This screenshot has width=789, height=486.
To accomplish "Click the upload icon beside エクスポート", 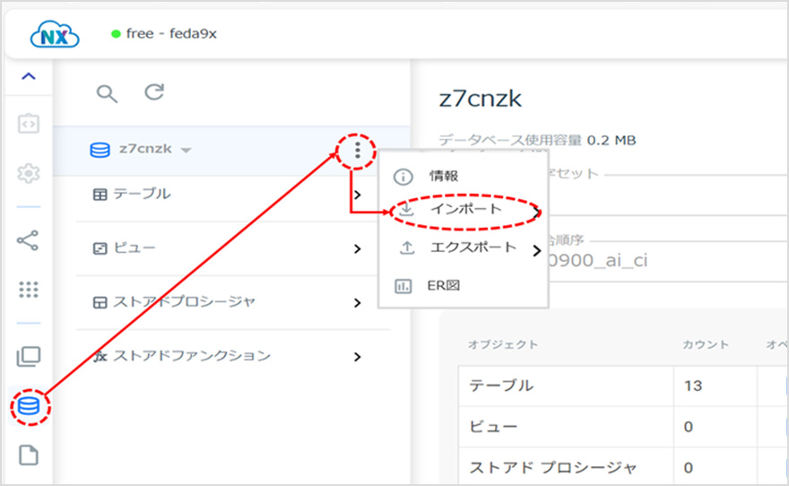I will [406, 247].
